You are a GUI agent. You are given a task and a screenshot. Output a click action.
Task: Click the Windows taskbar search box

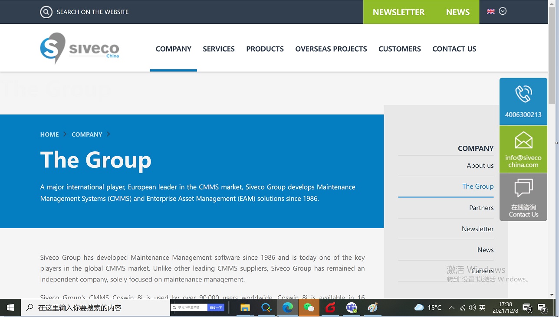[95, 308]
